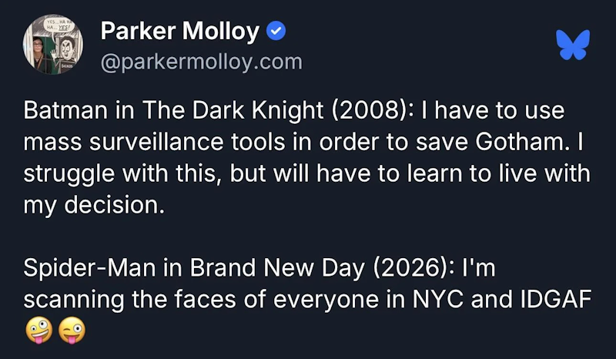Click the words "my decision."
616x359 pixels.
[94, 205]
